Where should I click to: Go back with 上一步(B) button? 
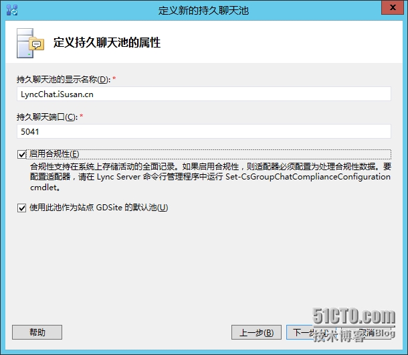(256, 332)
